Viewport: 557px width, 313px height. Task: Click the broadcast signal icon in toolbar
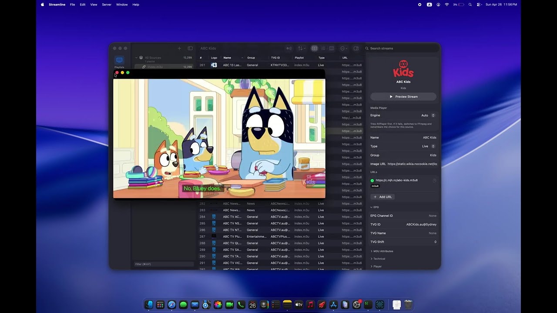tap(289, 48)
